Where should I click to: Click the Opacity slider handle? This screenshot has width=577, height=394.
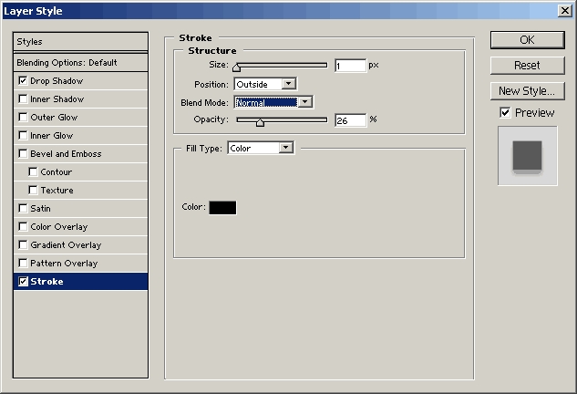[260, 122]
